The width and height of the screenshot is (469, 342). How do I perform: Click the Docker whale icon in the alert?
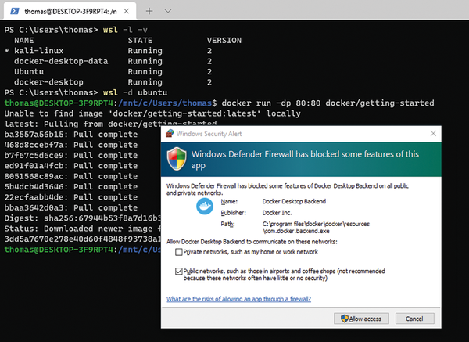click(x=205, y=207)
